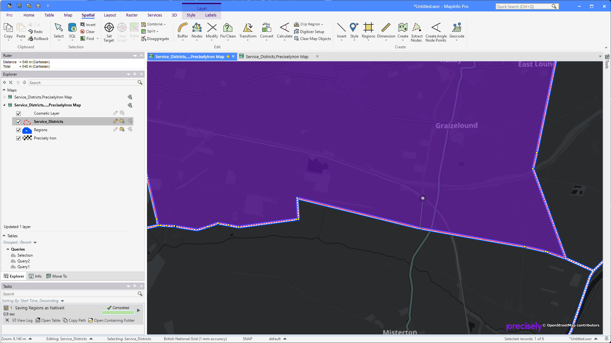Click the Transform tool
The height and width of the screenshot is (343, 611).
click(x=248, y=31)
